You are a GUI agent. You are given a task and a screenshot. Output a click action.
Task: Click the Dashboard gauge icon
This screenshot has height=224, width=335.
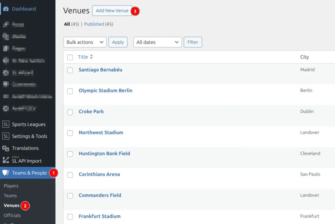(x=6, y=9)
